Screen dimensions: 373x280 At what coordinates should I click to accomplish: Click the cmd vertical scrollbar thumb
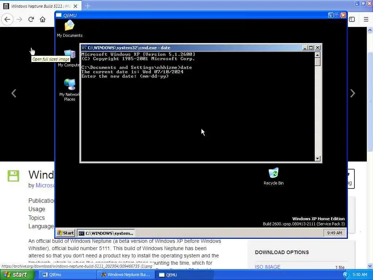[x=317, y=62]
